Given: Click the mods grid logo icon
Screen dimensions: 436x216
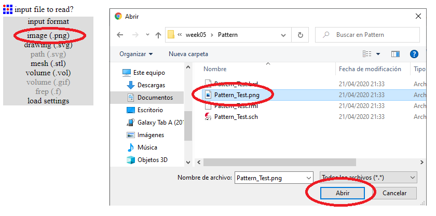Looking at the screenshot, I should pyautogui.click(x=8, y=9).
